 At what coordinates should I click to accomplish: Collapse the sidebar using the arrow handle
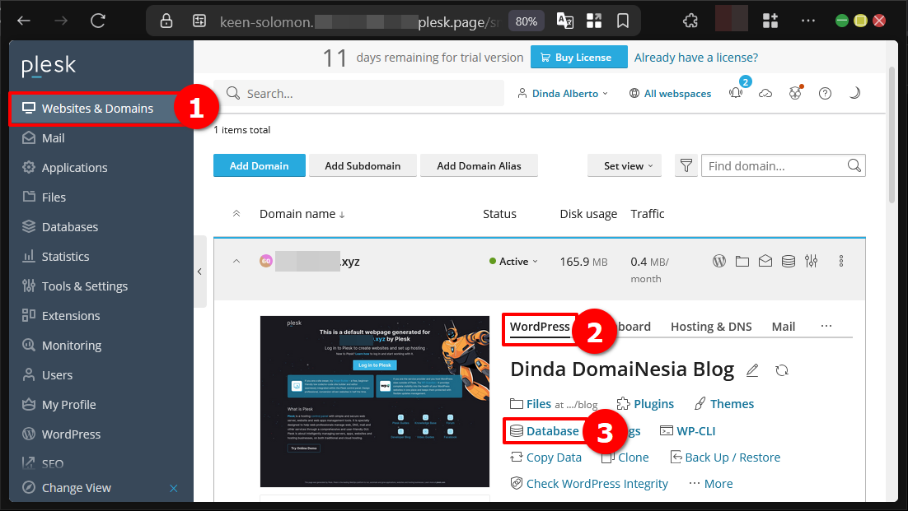pos(199,272)
